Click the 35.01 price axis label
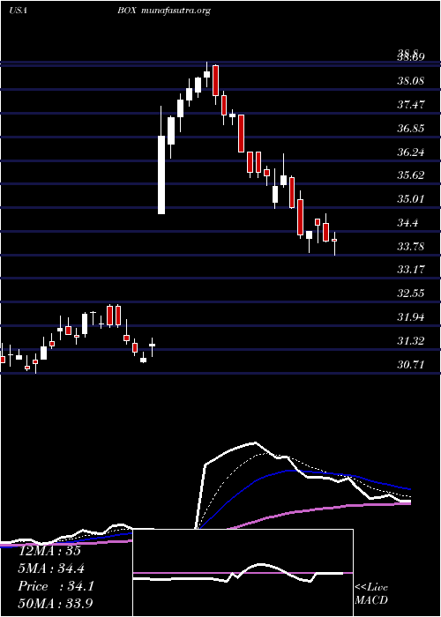This screenshot has height=617, width=441. [410, 199]
